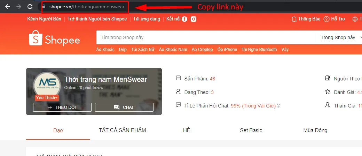362x156 pixels.
Task: Click the help icon beside Trong Vài Giờ
Action: pyautogui.click(x=279, y=106)
